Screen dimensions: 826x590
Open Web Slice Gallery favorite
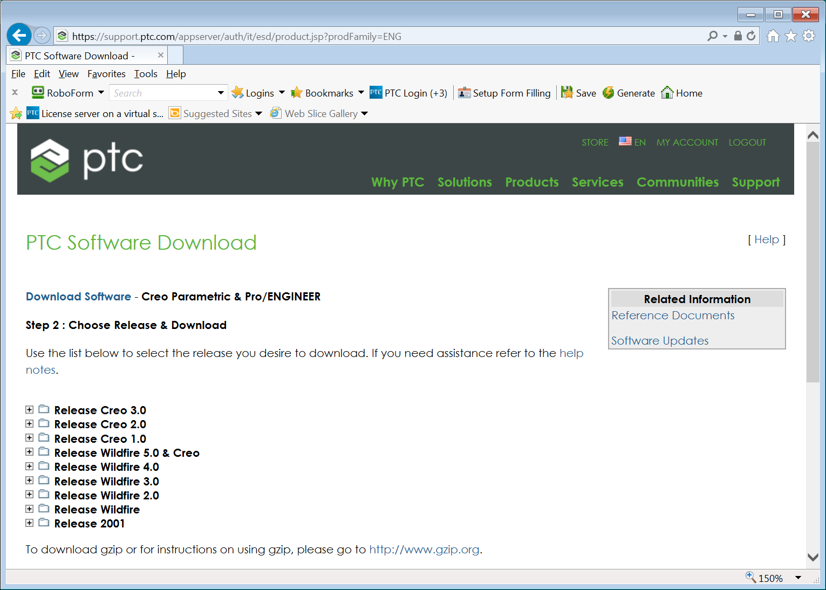tap(314, 113)
